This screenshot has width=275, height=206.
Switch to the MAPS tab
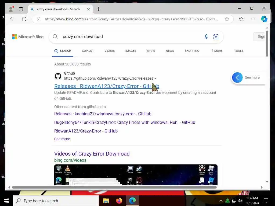(x=151, y=51)
